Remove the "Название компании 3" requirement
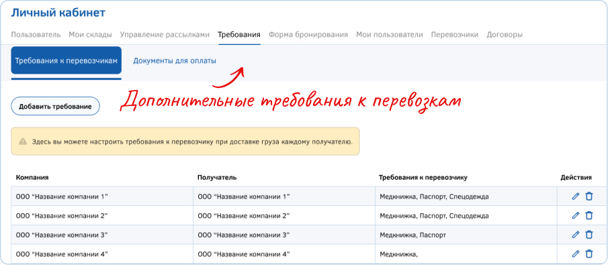The image size is (608, 265). [x=589, y=234]
